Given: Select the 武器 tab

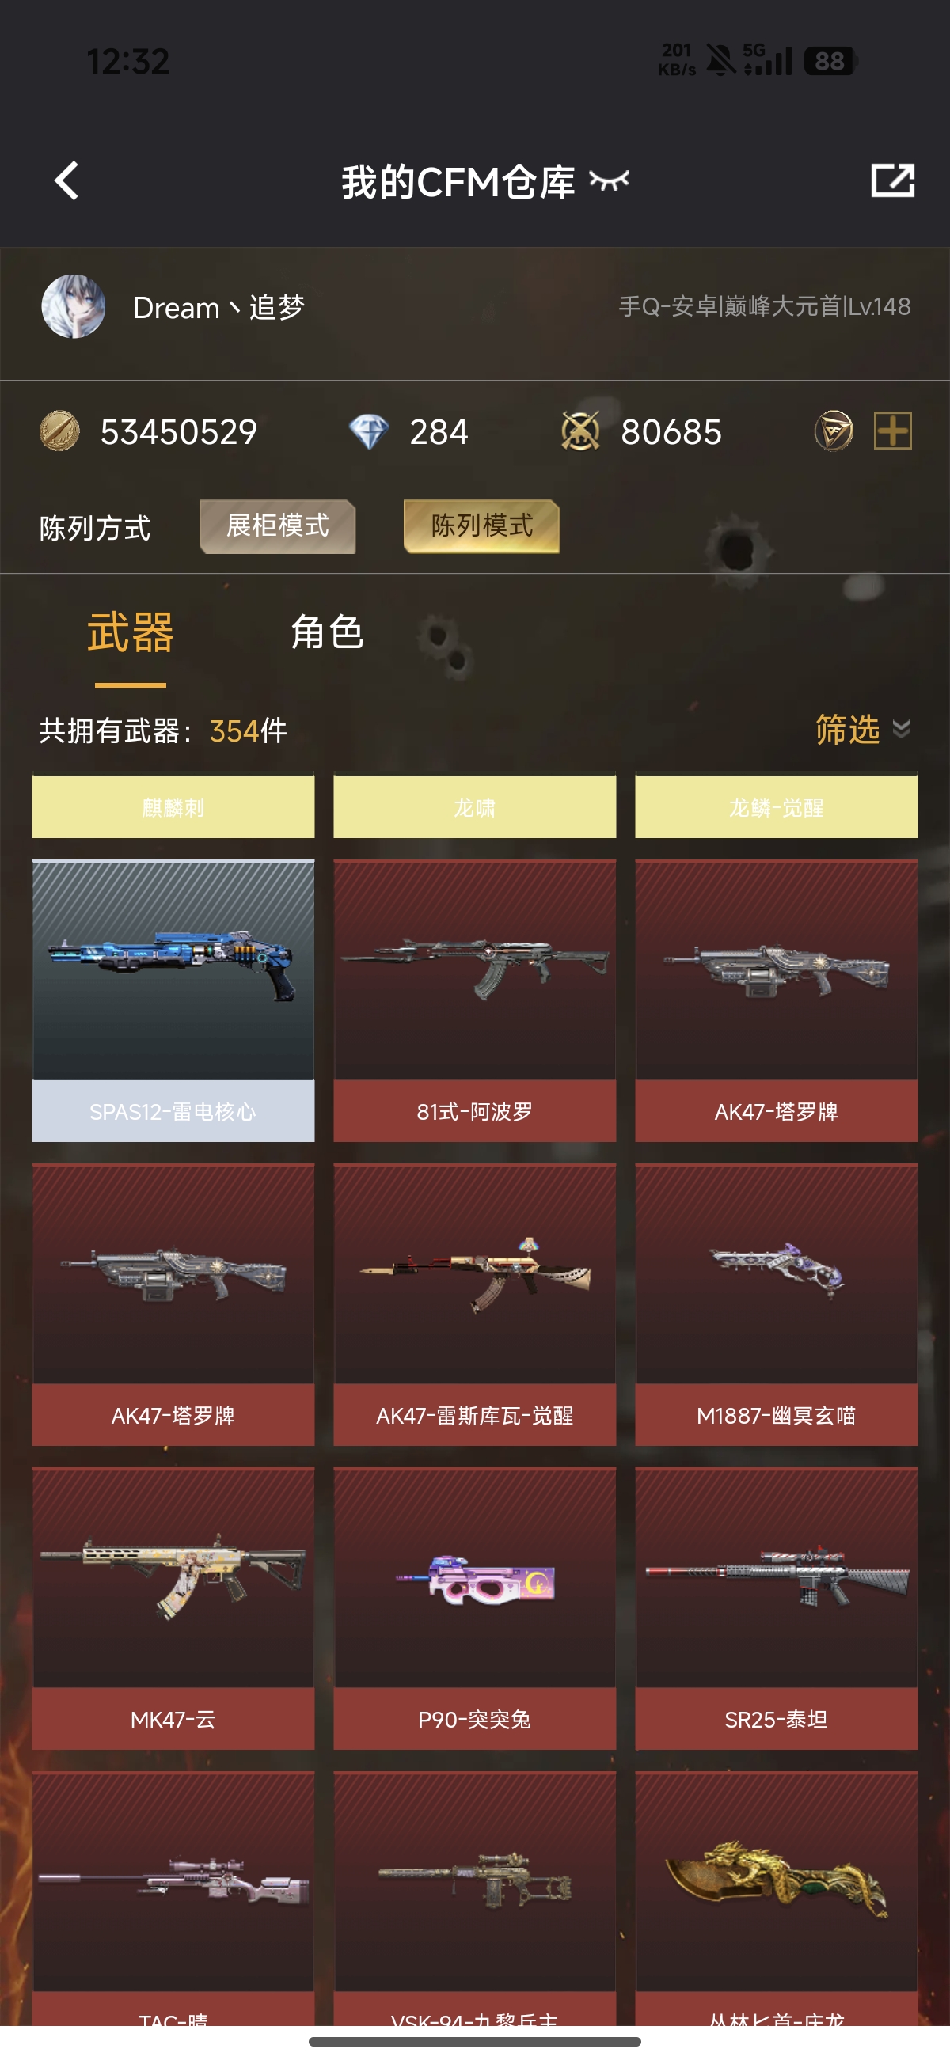Looking at the screenshot, I should pyautogui.click(x=131, y=633).
